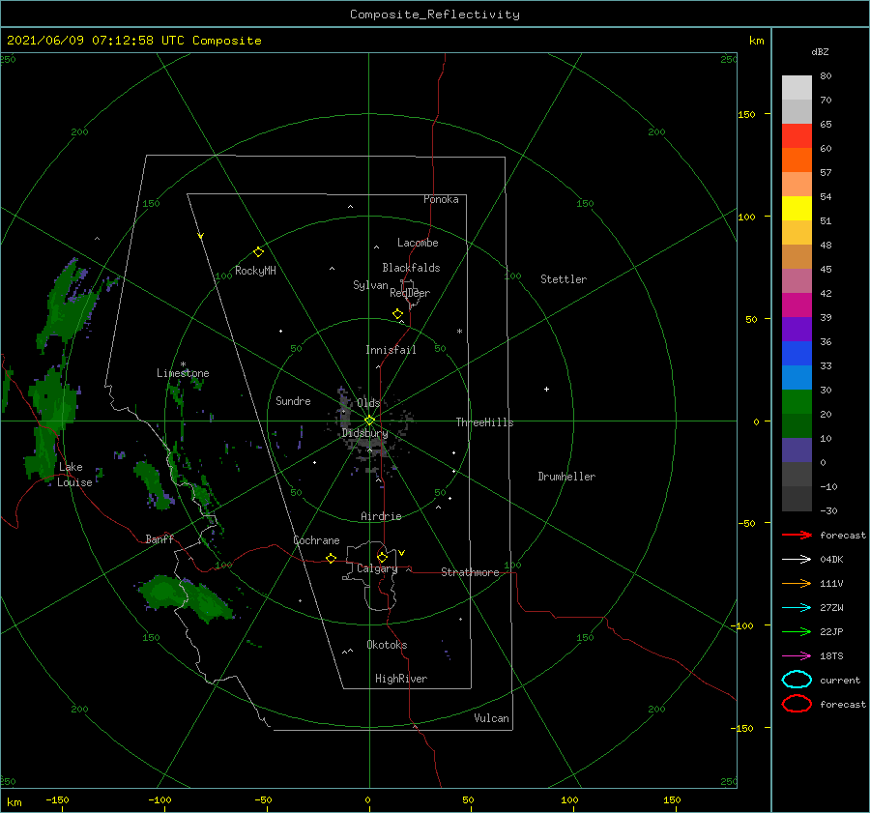Click the RedDeer city label
870x813 pixels.
pos(410,293)
